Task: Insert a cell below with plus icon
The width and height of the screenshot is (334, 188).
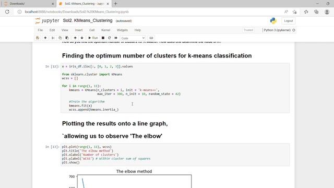Action: click(45, 38)
